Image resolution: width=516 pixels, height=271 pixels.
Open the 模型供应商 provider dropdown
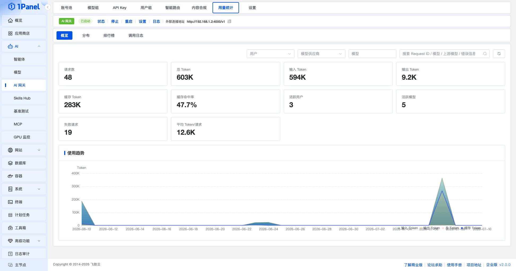click(x=321, y=54)
